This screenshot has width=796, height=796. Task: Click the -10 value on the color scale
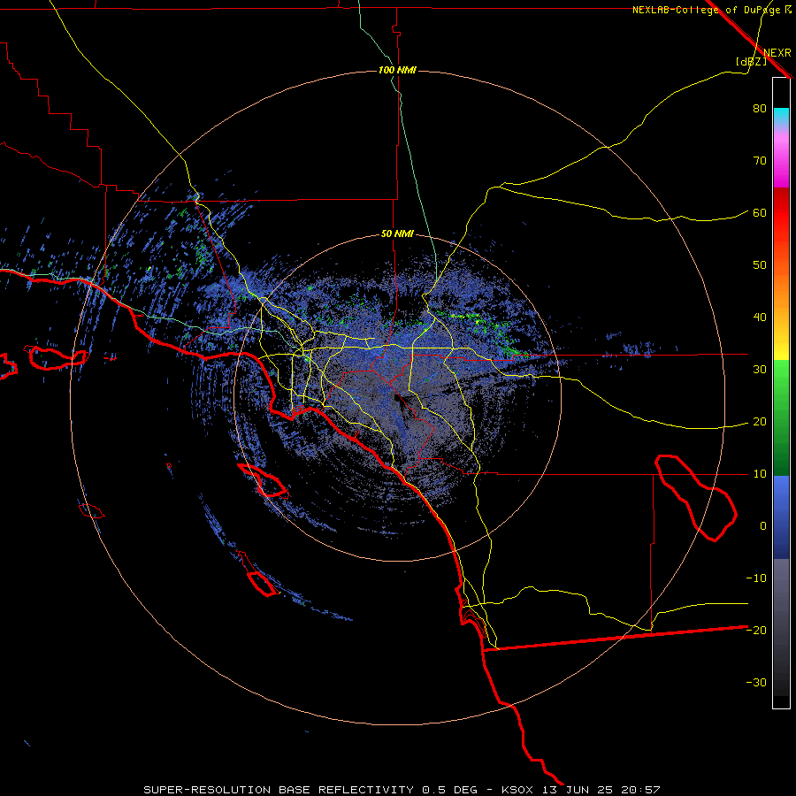point(756,578)
